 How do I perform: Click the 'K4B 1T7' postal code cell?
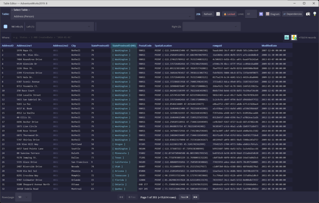[x=143, y=185]
